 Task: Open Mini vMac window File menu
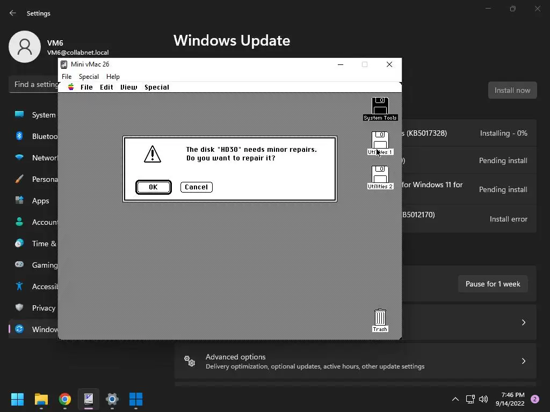[x=67, y=76]
